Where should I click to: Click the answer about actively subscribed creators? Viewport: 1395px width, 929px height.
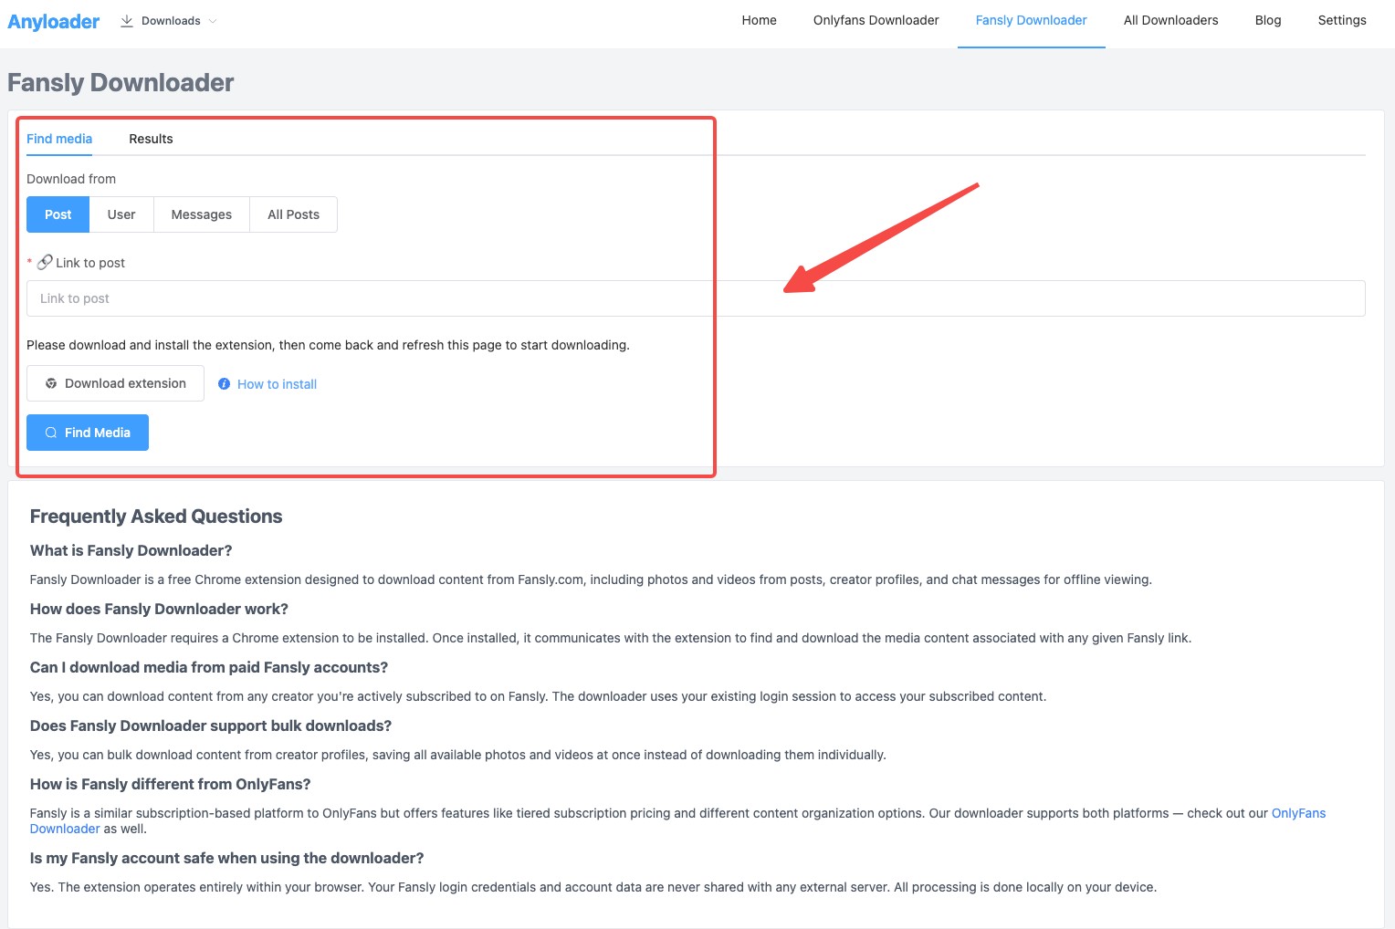pos(538,696)
